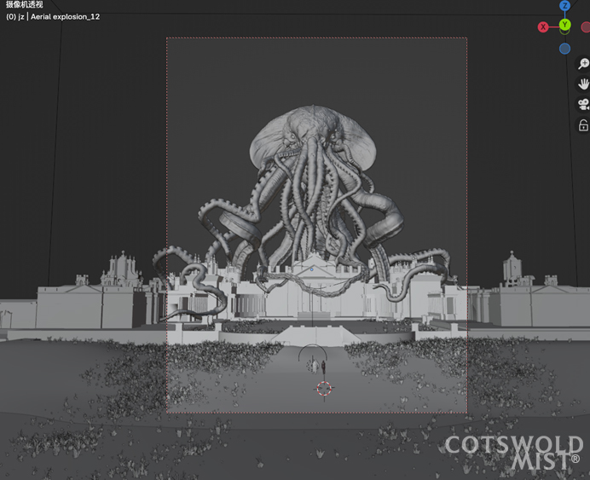Click the magnifier zoom view icon
The height and width of the screenshot is (480, 590).
[583, 64]
